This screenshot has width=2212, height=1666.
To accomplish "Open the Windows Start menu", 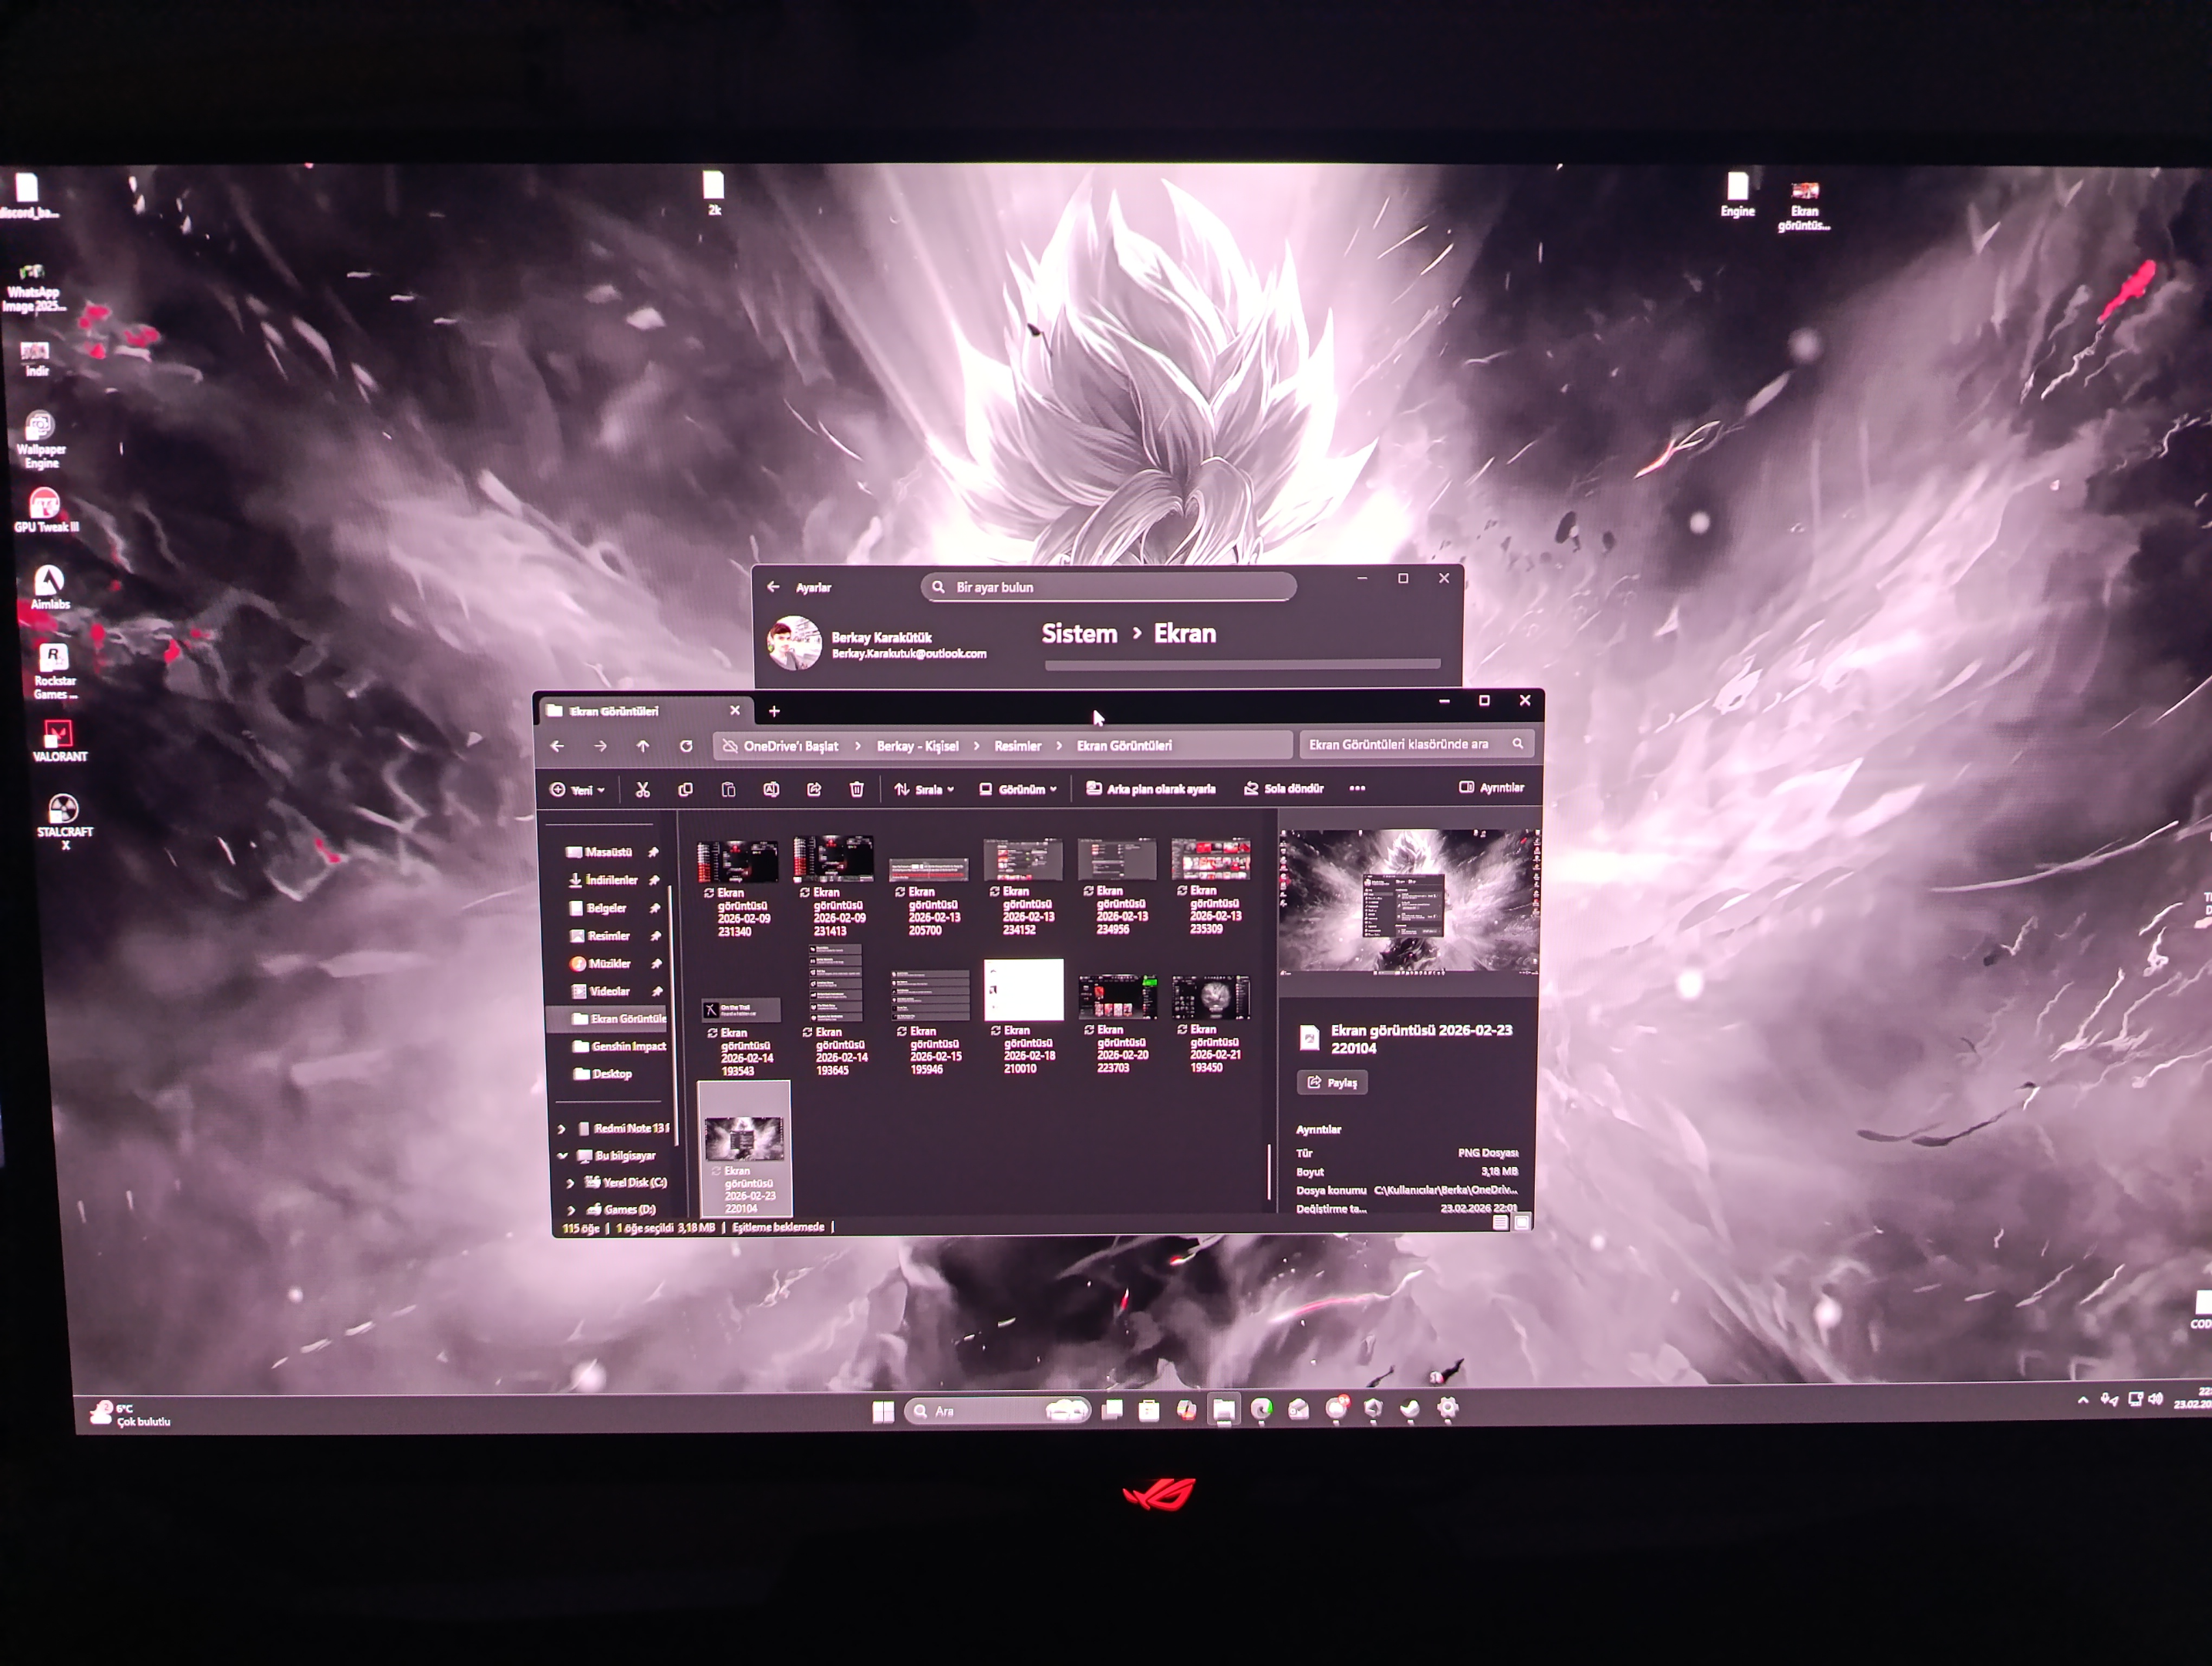I will coord(883,1411).
